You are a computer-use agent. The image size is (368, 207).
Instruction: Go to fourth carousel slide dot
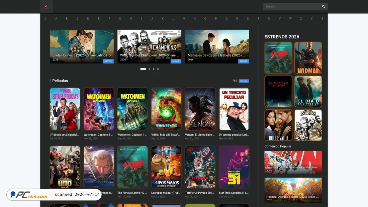158,69
